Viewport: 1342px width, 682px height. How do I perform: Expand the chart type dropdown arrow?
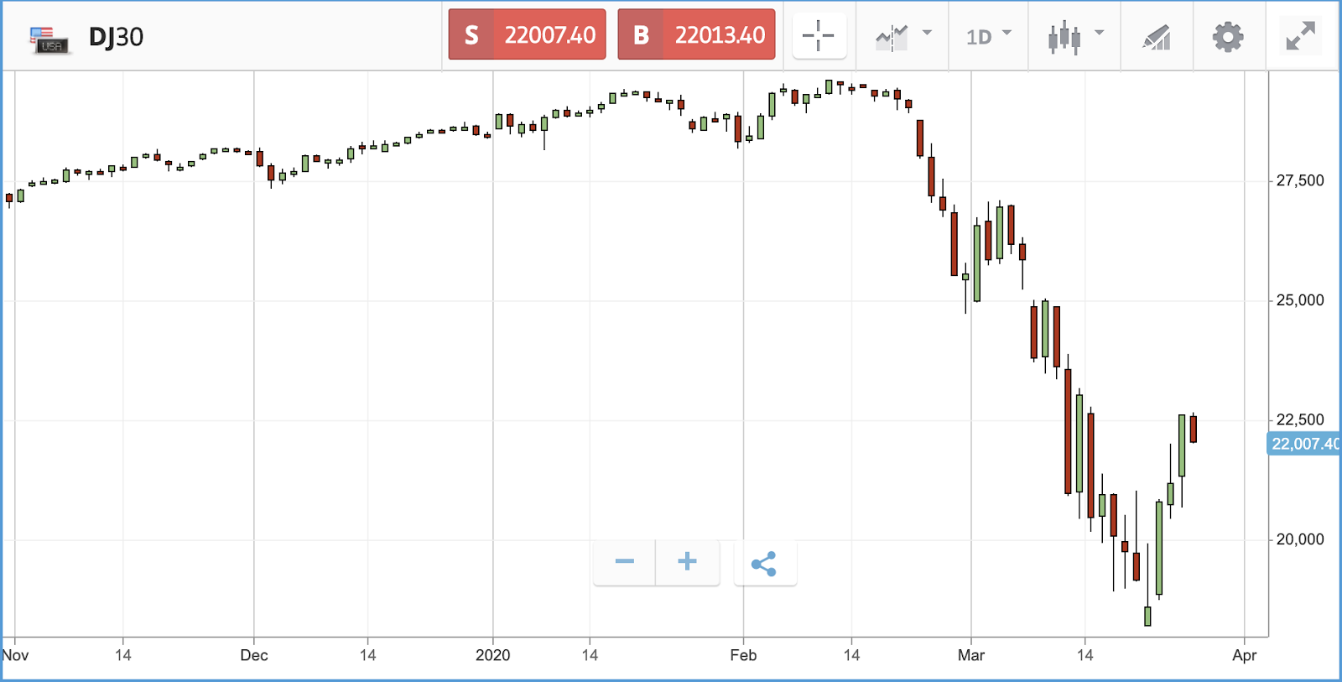1100,34
